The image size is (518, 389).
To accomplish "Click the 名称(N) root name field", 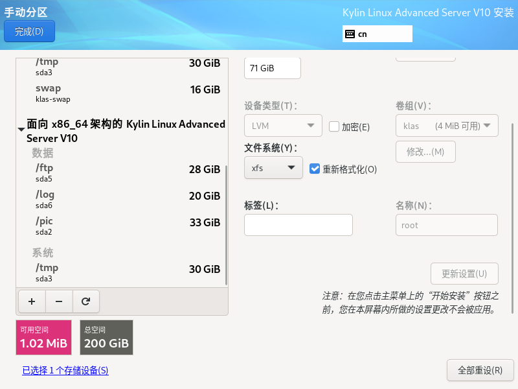I will click(x=447, y=225).
